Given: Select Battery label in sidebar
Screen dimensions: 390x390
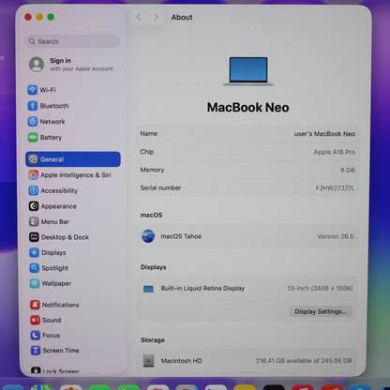Looking at the screenshot, I should pyautogui.click(x=51, y=138).
